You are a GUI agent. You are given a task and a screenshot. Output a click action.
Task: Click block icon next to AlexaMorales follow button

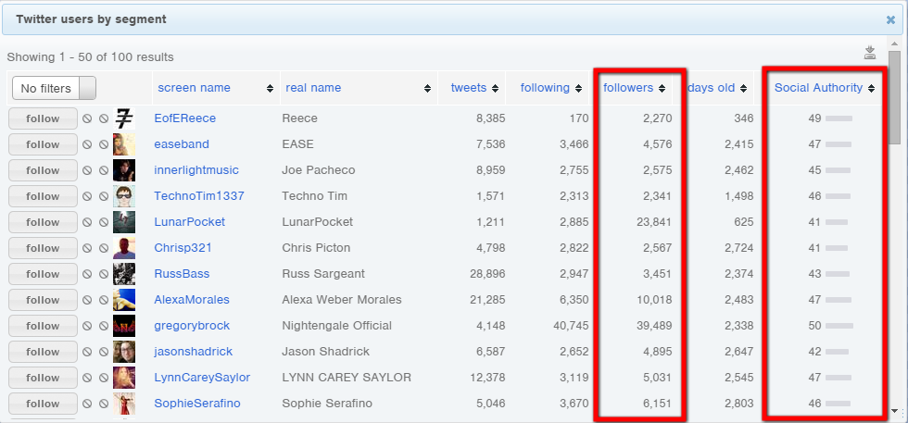(x=87, y=300)
